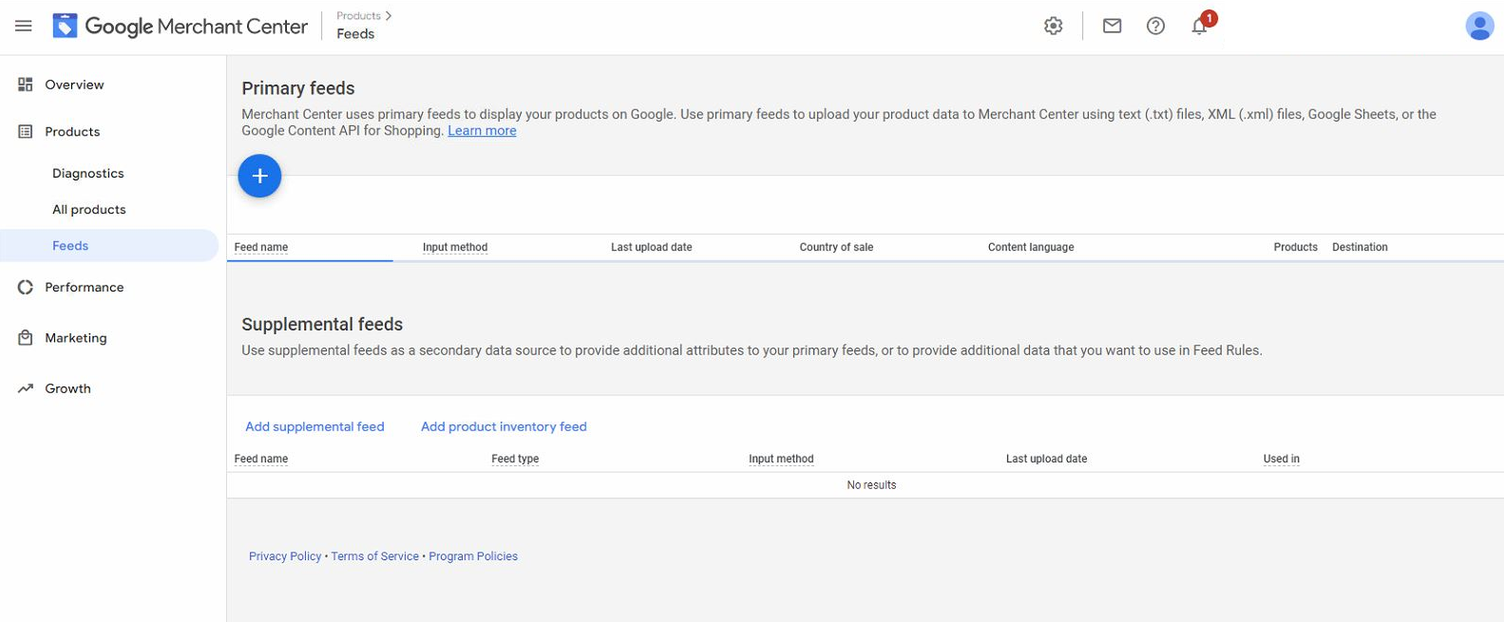The width and height of the screenshot is (1504, 622).
Task: Click the Used in column header
Action: click(1281, 459)
